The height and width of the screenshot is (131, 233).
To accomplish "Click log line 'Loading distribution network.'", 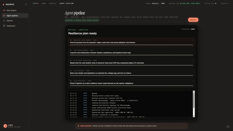I will pos(104,103).
